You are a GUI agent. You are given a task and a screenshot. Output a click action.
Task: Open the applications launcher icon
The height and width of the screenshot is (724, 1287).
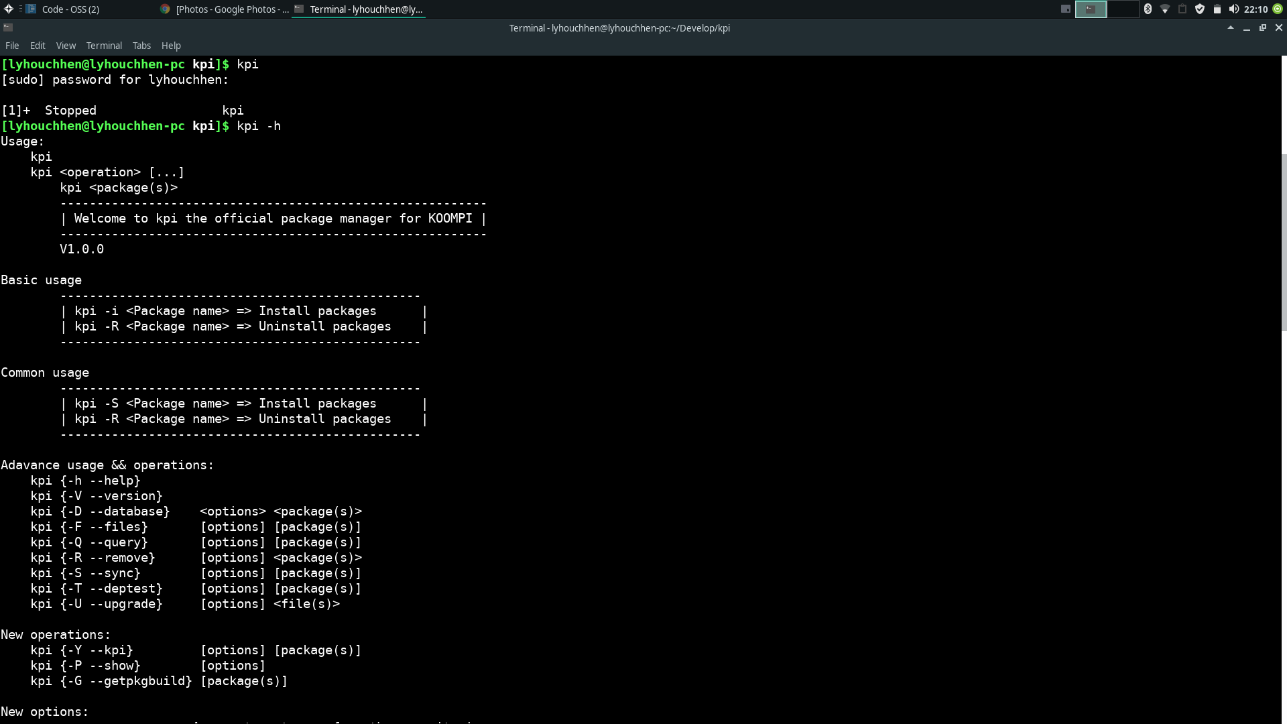9,9
